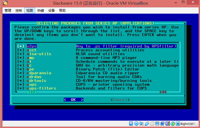Click 'Process accounting utilities' description

click(110, 50)
